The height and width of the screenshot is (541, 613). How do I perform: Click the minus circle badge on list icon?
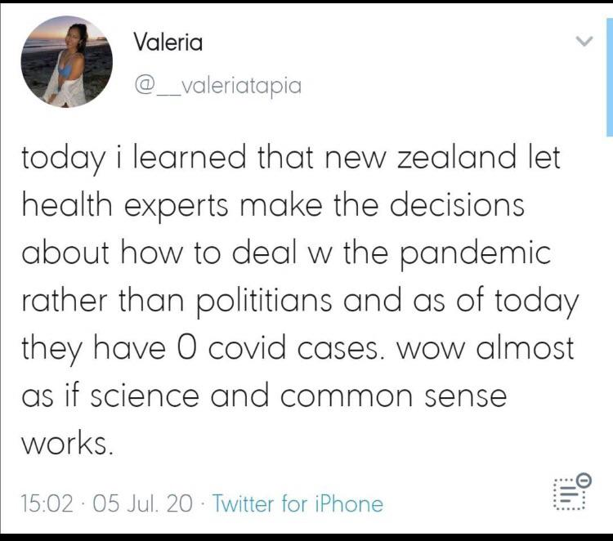583,480
